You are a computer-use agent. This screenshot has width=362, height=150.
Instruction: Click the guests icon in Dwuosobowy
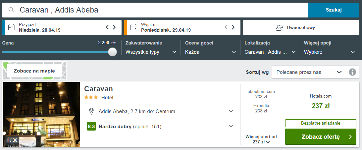(280, 28)
